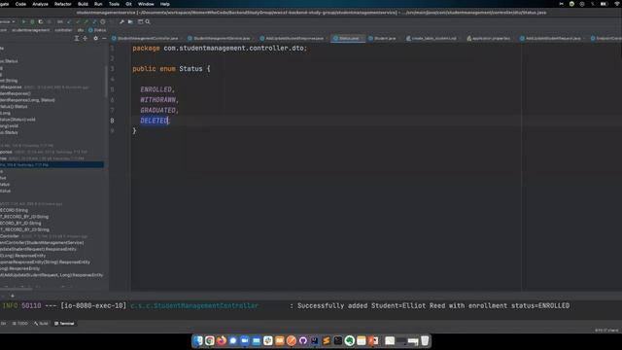Click the green Run button in the toolbar

tap(23, 21)
